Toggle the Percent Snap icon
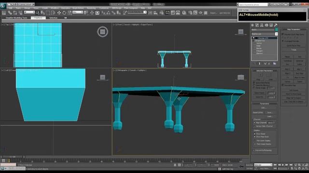This screenshot has height=173, width=309. coord(113,13)
